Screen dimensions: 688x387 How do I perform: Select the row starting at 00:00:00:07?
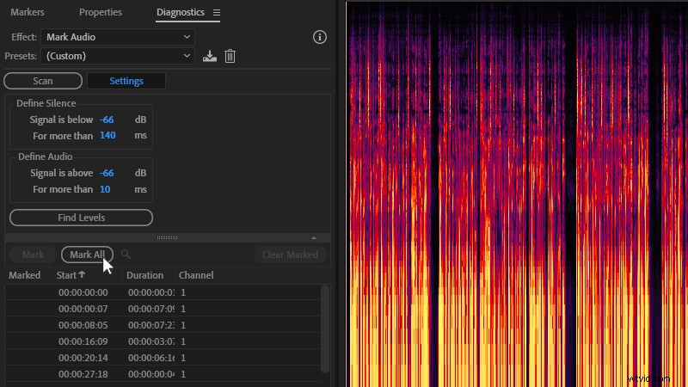[163, 309]
